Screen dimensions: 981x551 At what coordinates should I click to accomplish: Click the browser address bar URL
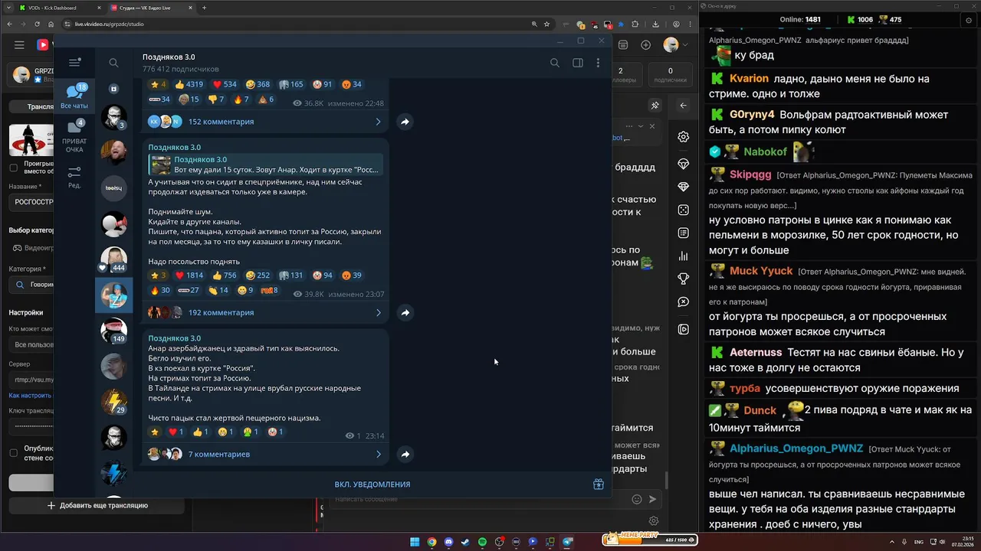[109, 24]
